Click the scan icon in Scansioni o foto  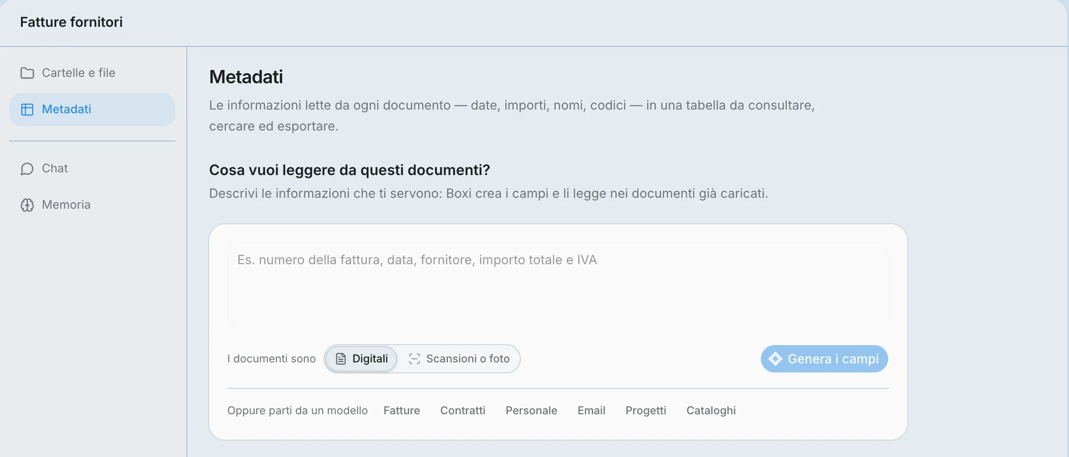point(414,359)
